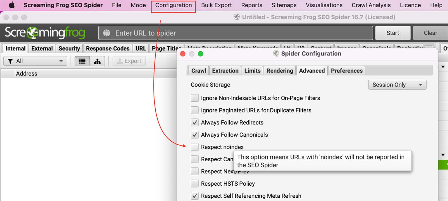448x201 pixels.
Task: Open the Apple menu
Action: (x=11, y=5)
